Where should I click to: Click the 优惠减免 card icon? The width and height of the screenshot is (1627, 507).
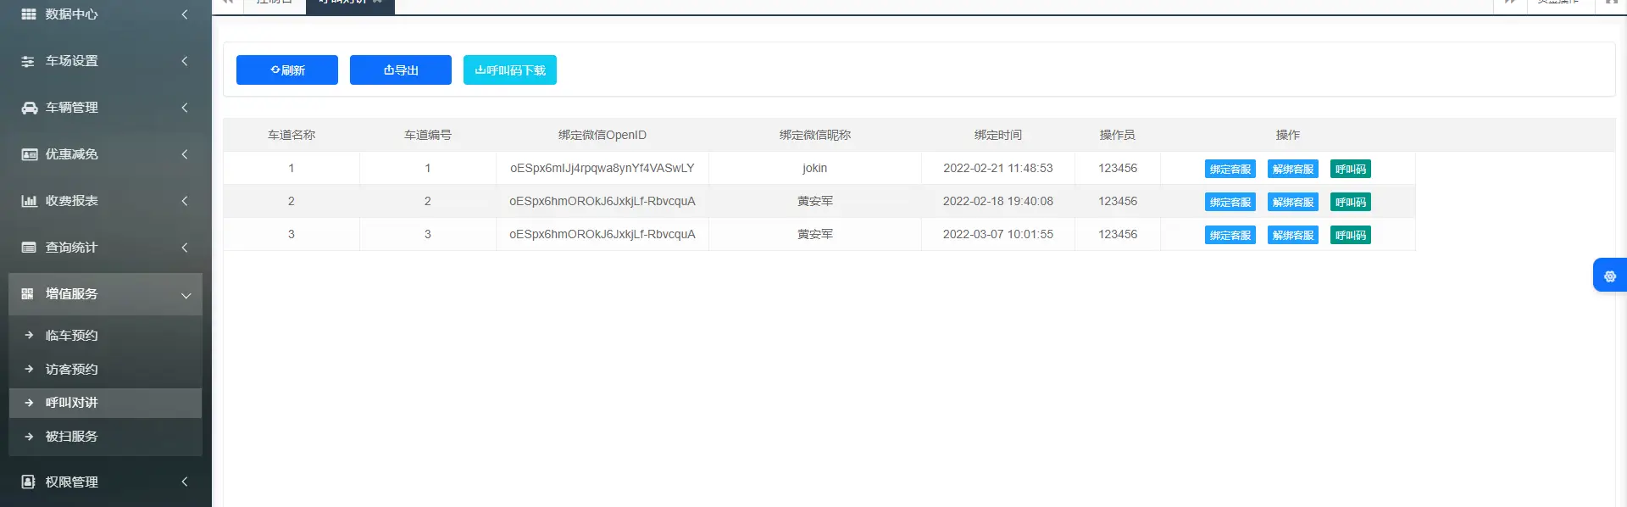(x=29, y=154)
